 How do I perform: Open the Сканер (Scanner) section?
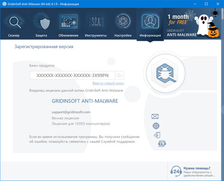(x=14, y=24)
